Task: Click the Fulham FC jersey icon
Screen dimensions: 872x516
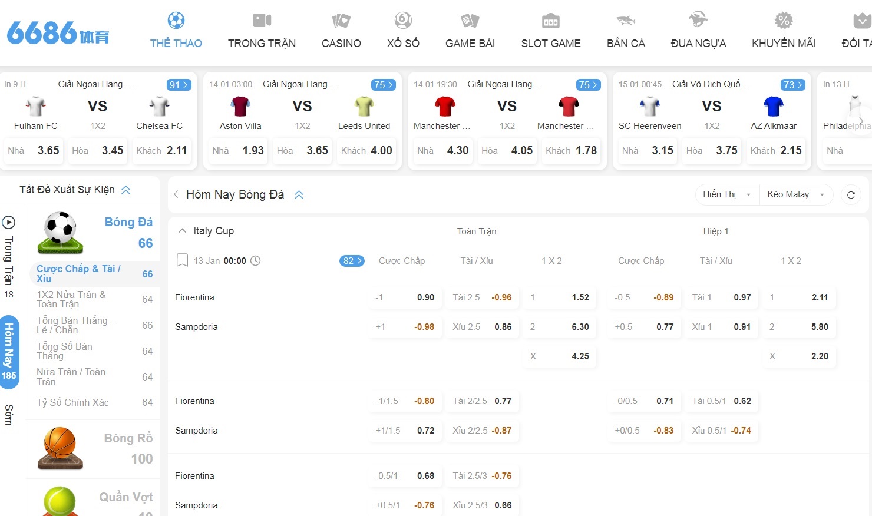Action: click(36, 107)
